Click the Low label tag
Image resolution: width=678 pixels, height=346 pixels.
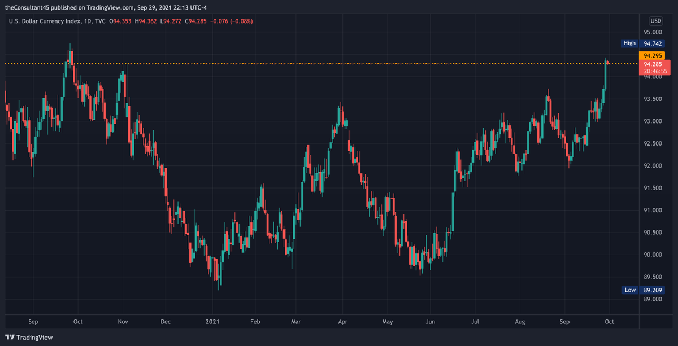[629, 290]
